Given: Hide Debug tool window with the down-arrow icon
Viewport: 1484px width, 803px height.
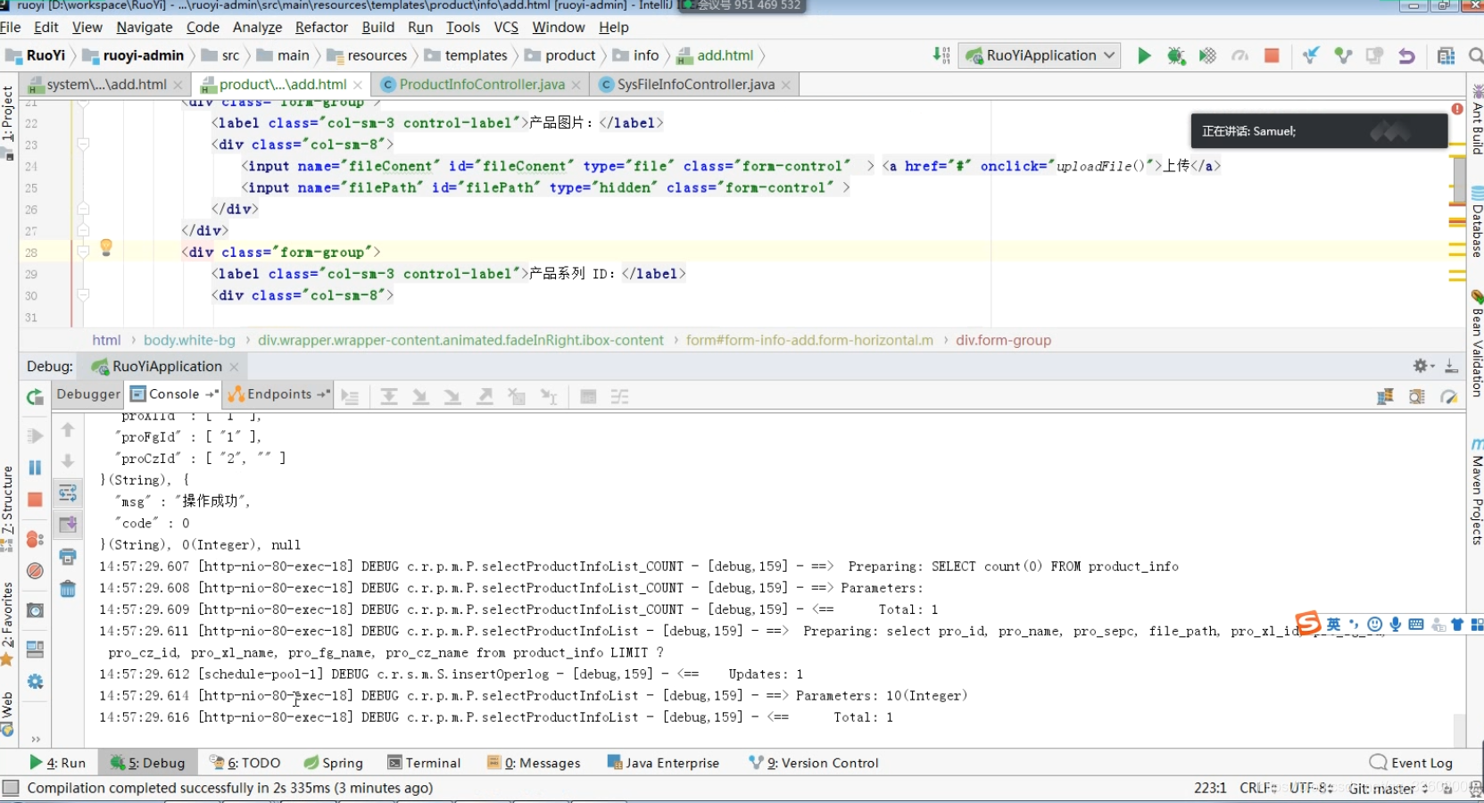Looking at the screenshot, I should pos(1452,366).
